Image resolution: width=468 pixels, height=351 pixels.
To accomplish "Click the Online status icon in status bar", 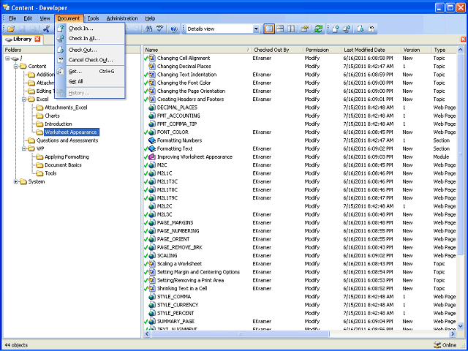I will [x=437, y=344].
